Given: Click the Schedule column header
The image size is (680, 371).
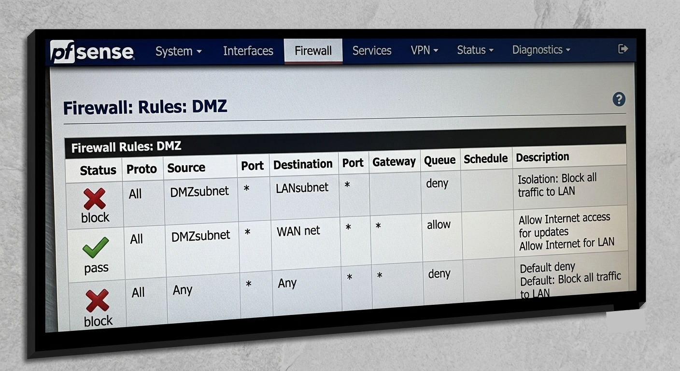Looking at the screenshot, I should click(x=486, y=159).
